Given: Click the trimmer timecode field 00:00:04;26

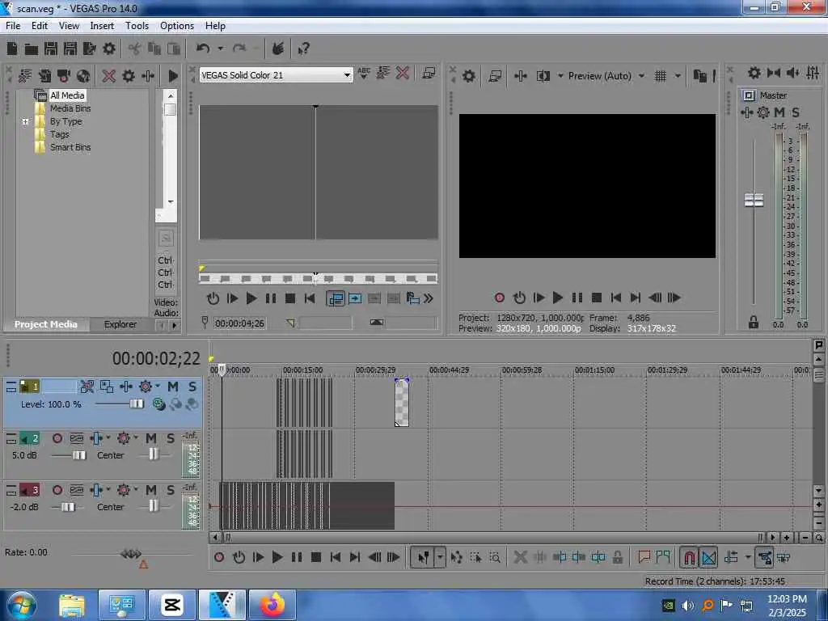Looking at the screenshot, I should (x=239, y=323).
